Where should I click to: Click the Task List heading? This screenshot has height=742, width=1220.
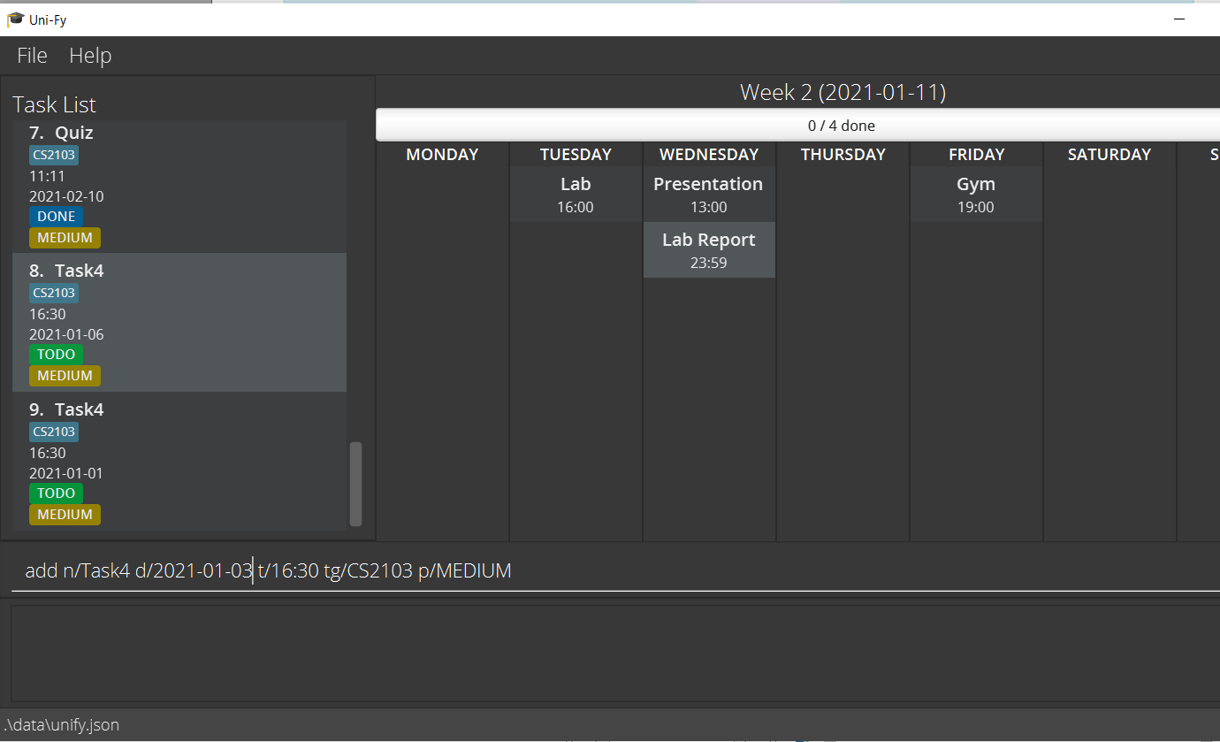[x=54, y=104]
